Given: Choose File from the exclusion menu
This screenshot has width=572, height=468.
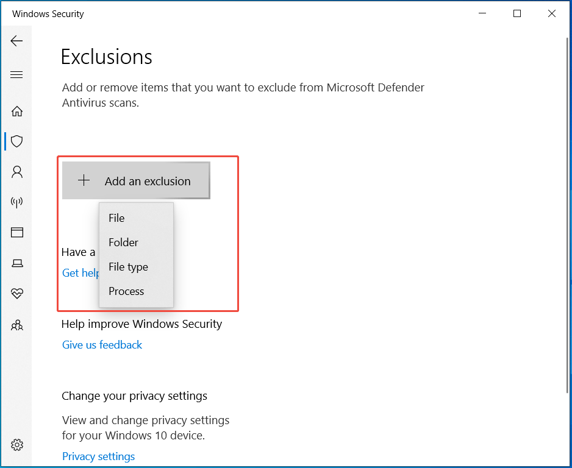Looking at the screenshot, I should 117,218.
